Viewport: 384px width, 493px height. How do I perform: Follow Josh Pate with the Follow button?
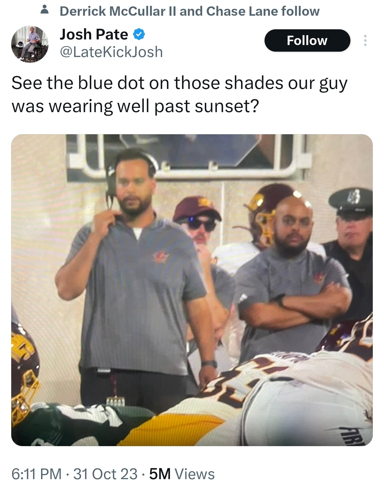click(x=307, y=40)
